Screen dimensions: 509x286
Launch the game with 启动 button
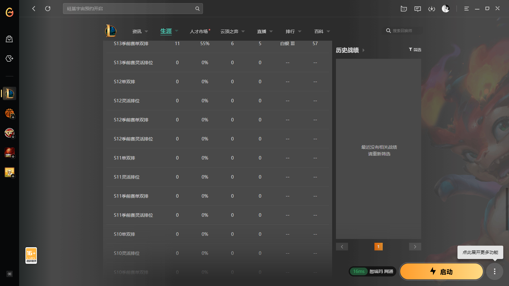(442, 271)
